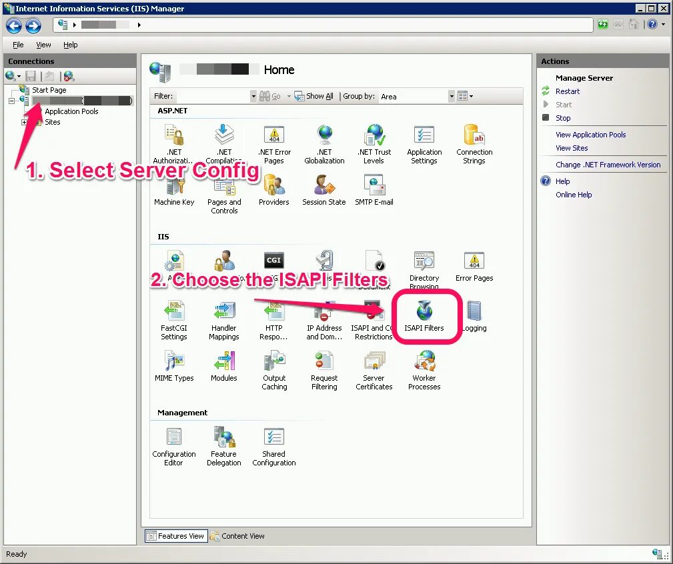Open the Logging feature icon
The image size is (673, 564).
(x=474, y=316)
